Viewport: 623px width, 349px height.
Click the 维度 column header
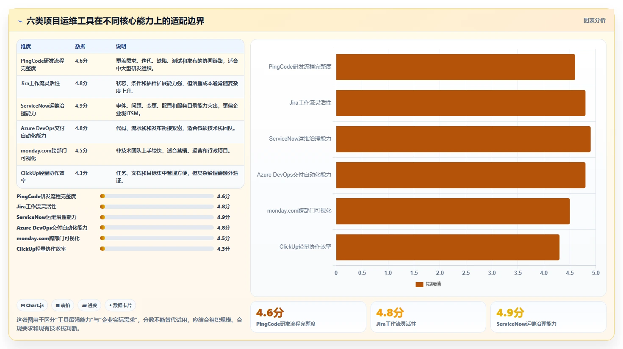coord(26,46)
